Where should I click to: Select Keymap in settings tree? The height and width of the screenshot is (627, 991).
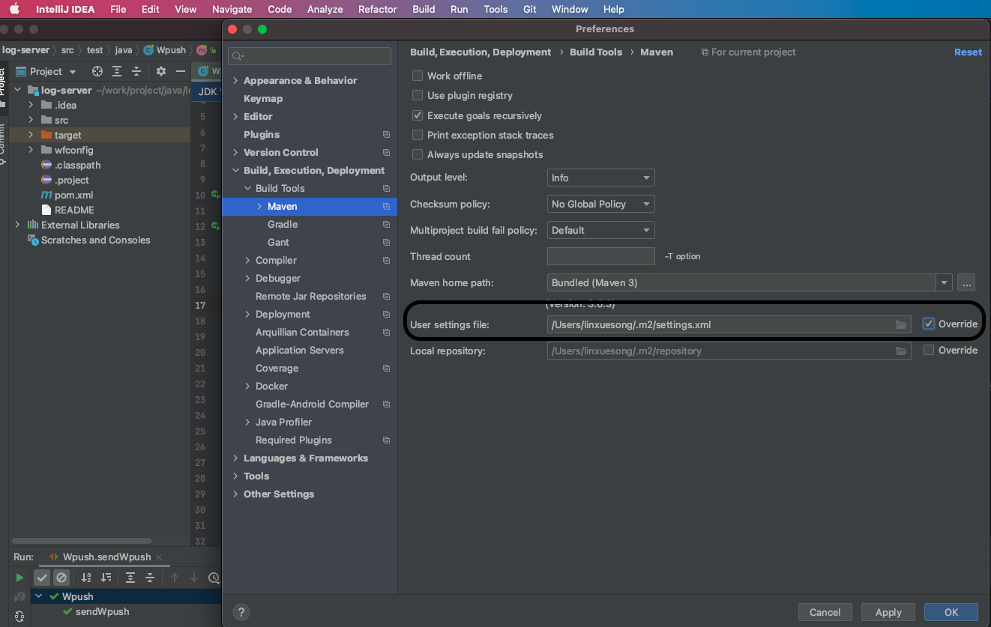(263, 98)
